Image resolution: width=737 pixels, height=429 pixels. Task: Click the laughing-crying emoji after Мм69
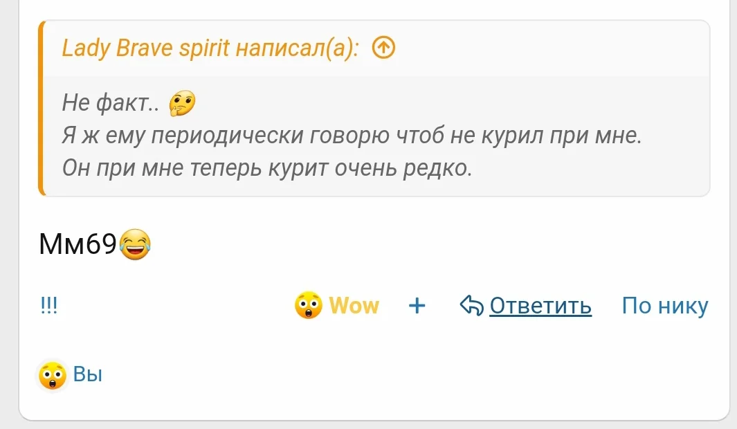(135, 244)
